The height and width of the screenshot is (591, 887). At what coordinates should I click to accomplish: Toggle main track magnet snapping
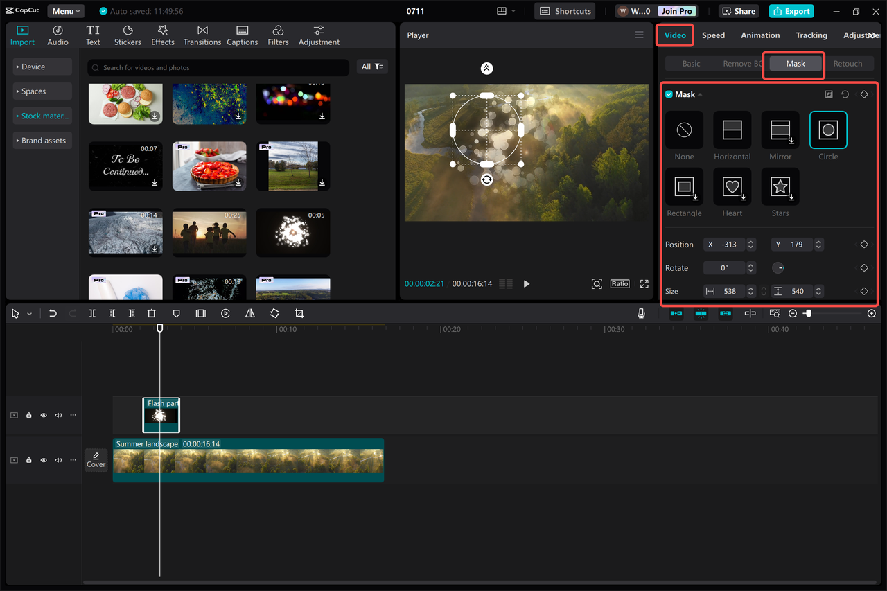point(676,314)
